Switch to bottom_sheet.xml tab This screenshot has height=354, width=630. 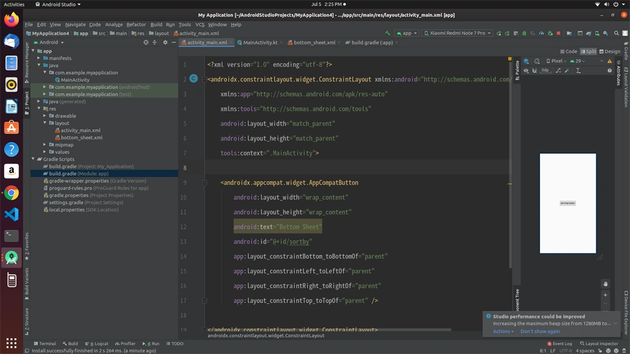(314, 42)
